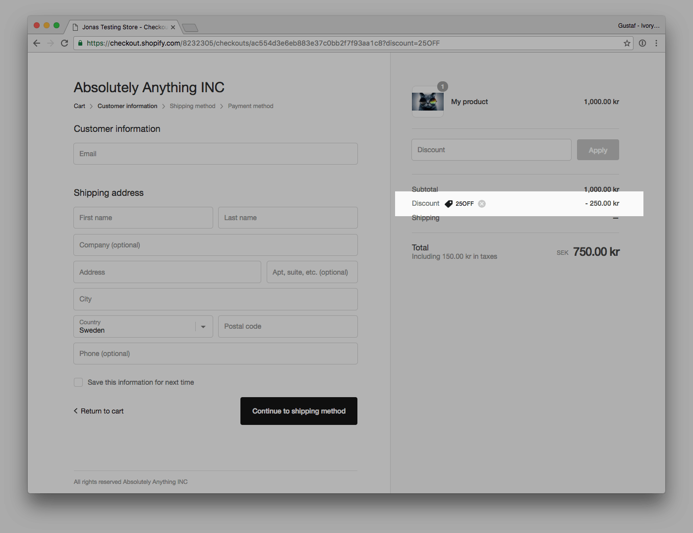Open a new browser tab

tap(190, 27)
